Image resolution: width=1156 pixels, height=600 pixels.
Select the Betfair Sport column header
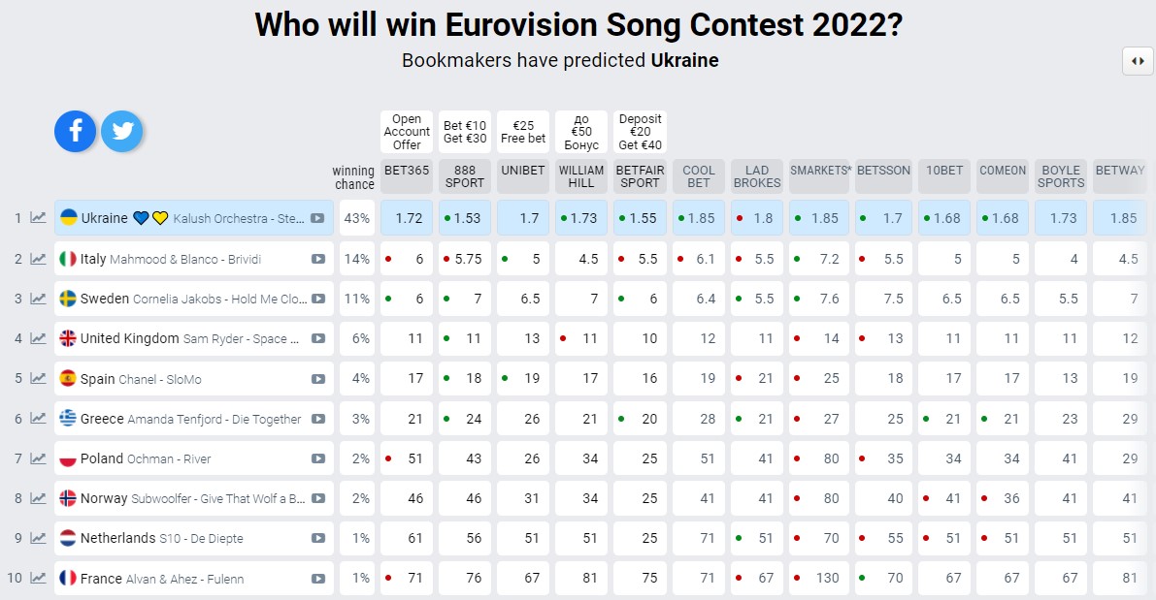640,176
